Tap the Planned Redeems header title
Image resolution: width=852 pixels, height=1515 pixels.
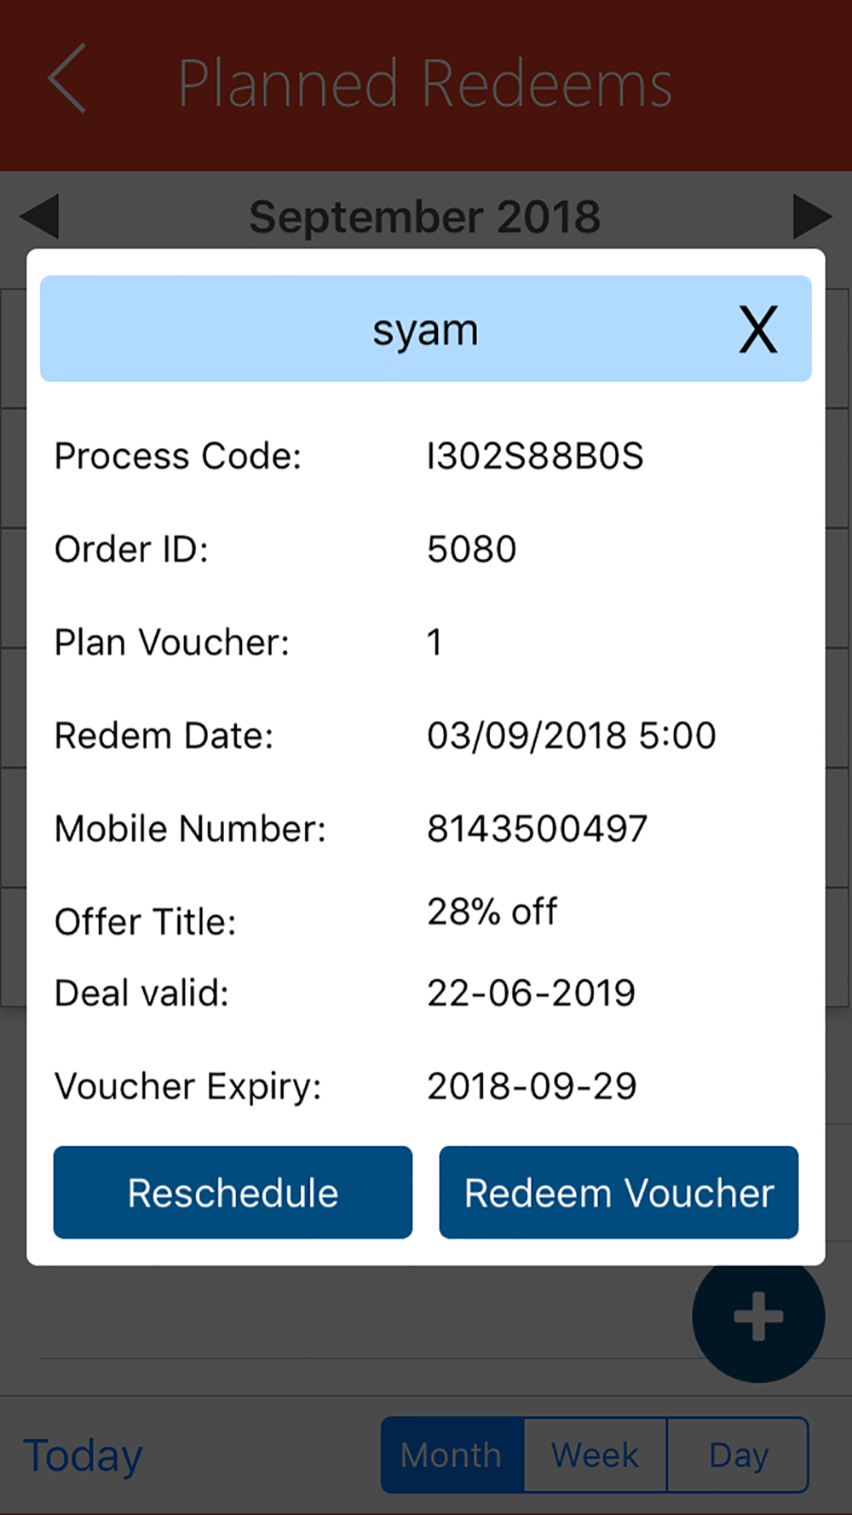click(x=425, y=84)
